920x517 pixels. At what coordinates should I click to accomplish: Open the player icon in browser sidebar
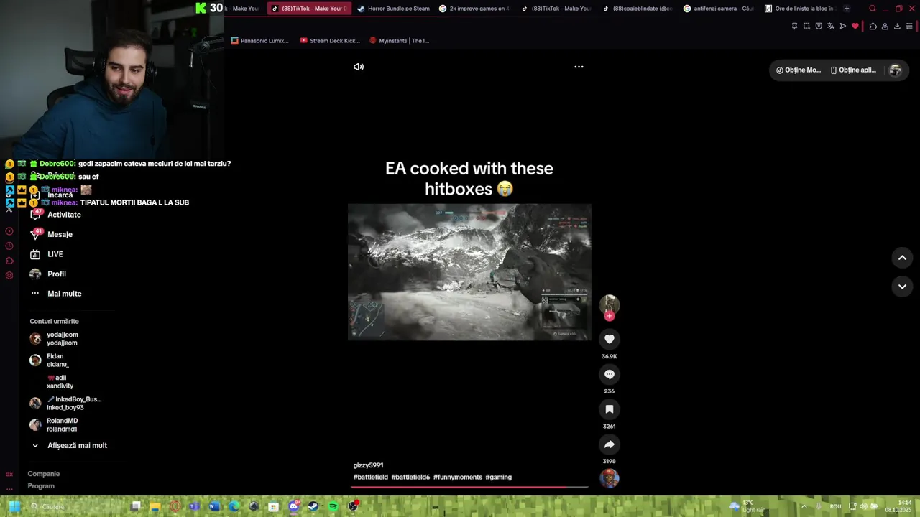tap(9, 231)
